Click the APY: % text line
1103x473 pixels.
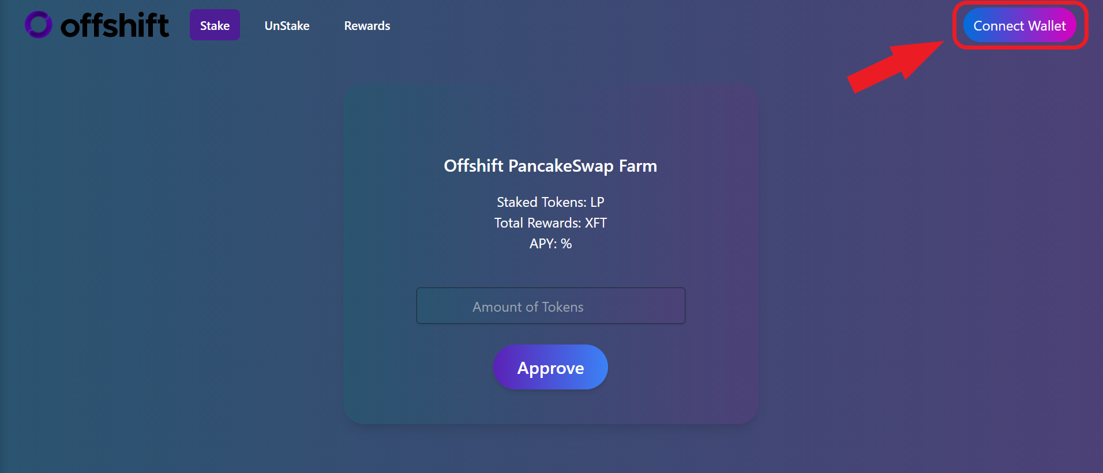pyautogui.click(x=550, y=244)
